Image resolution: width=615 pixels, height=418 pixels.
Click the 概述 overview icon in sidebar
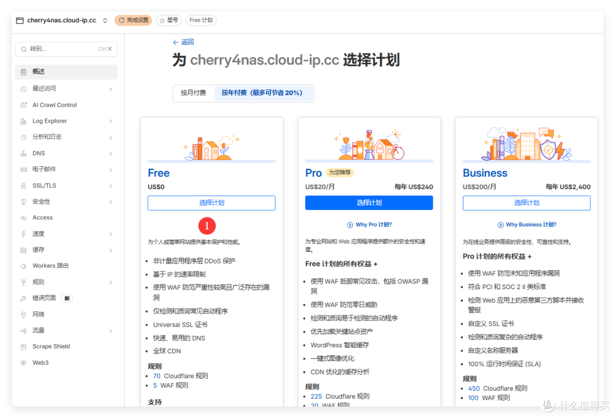tap(23, 72)
